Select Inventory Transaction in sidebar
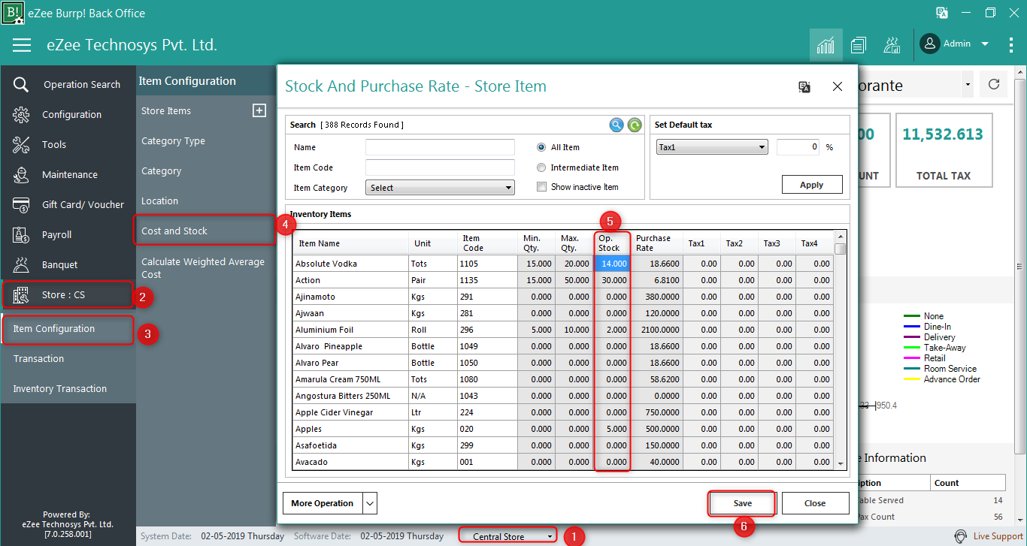Screen dimensions: 1027x546 click(x=60, y=388)
